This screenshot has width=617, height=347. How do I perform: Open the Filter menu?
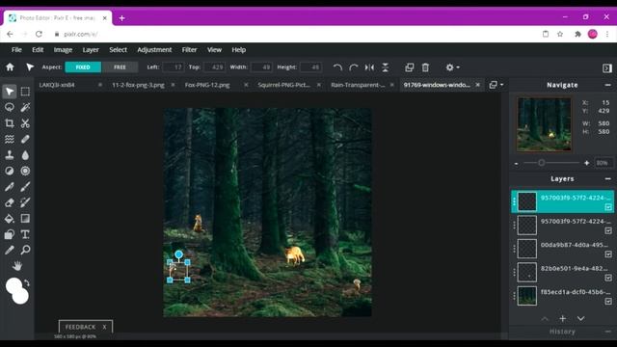189,50
